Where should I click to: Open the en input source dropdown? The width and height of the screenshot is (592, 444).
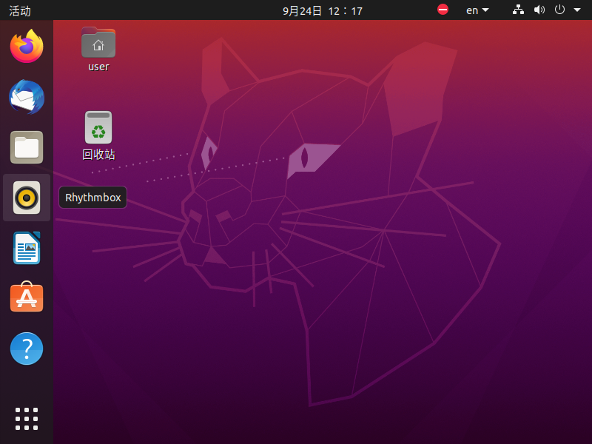coord(477,10)
